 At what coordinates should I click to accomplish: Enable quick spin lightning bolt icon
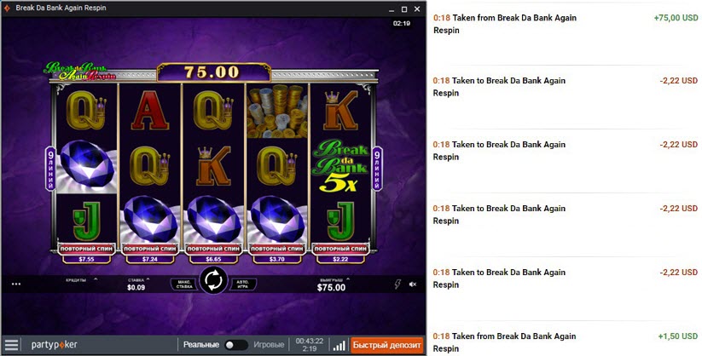[x=397, y=284]
